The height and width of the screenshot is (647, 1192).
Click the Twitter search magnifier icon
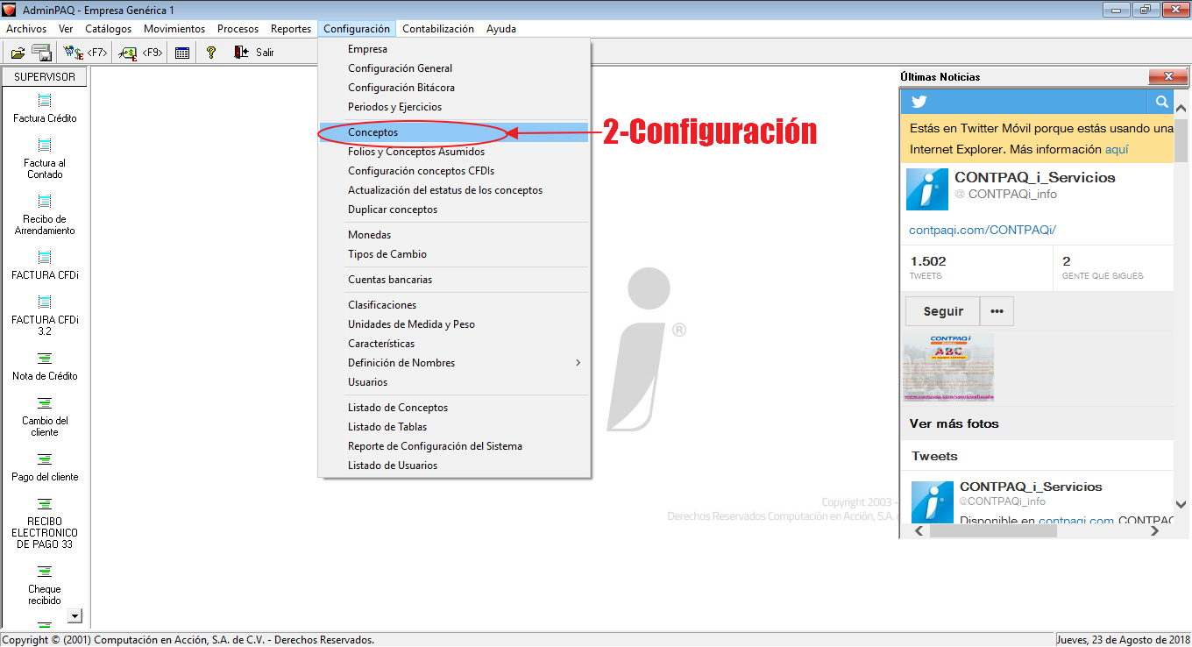coord(1161,102)
